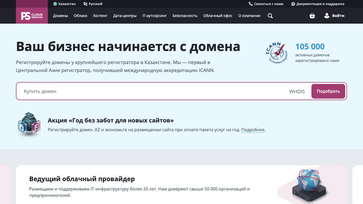Click the phone icon in top bar
This screenshot has width=363, height=204.
click(250, 4)
